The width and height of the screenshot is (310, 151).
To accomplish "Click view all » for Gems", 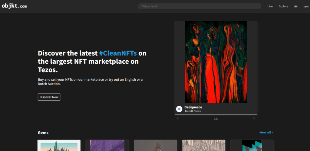I will click(x=266, y=132).
